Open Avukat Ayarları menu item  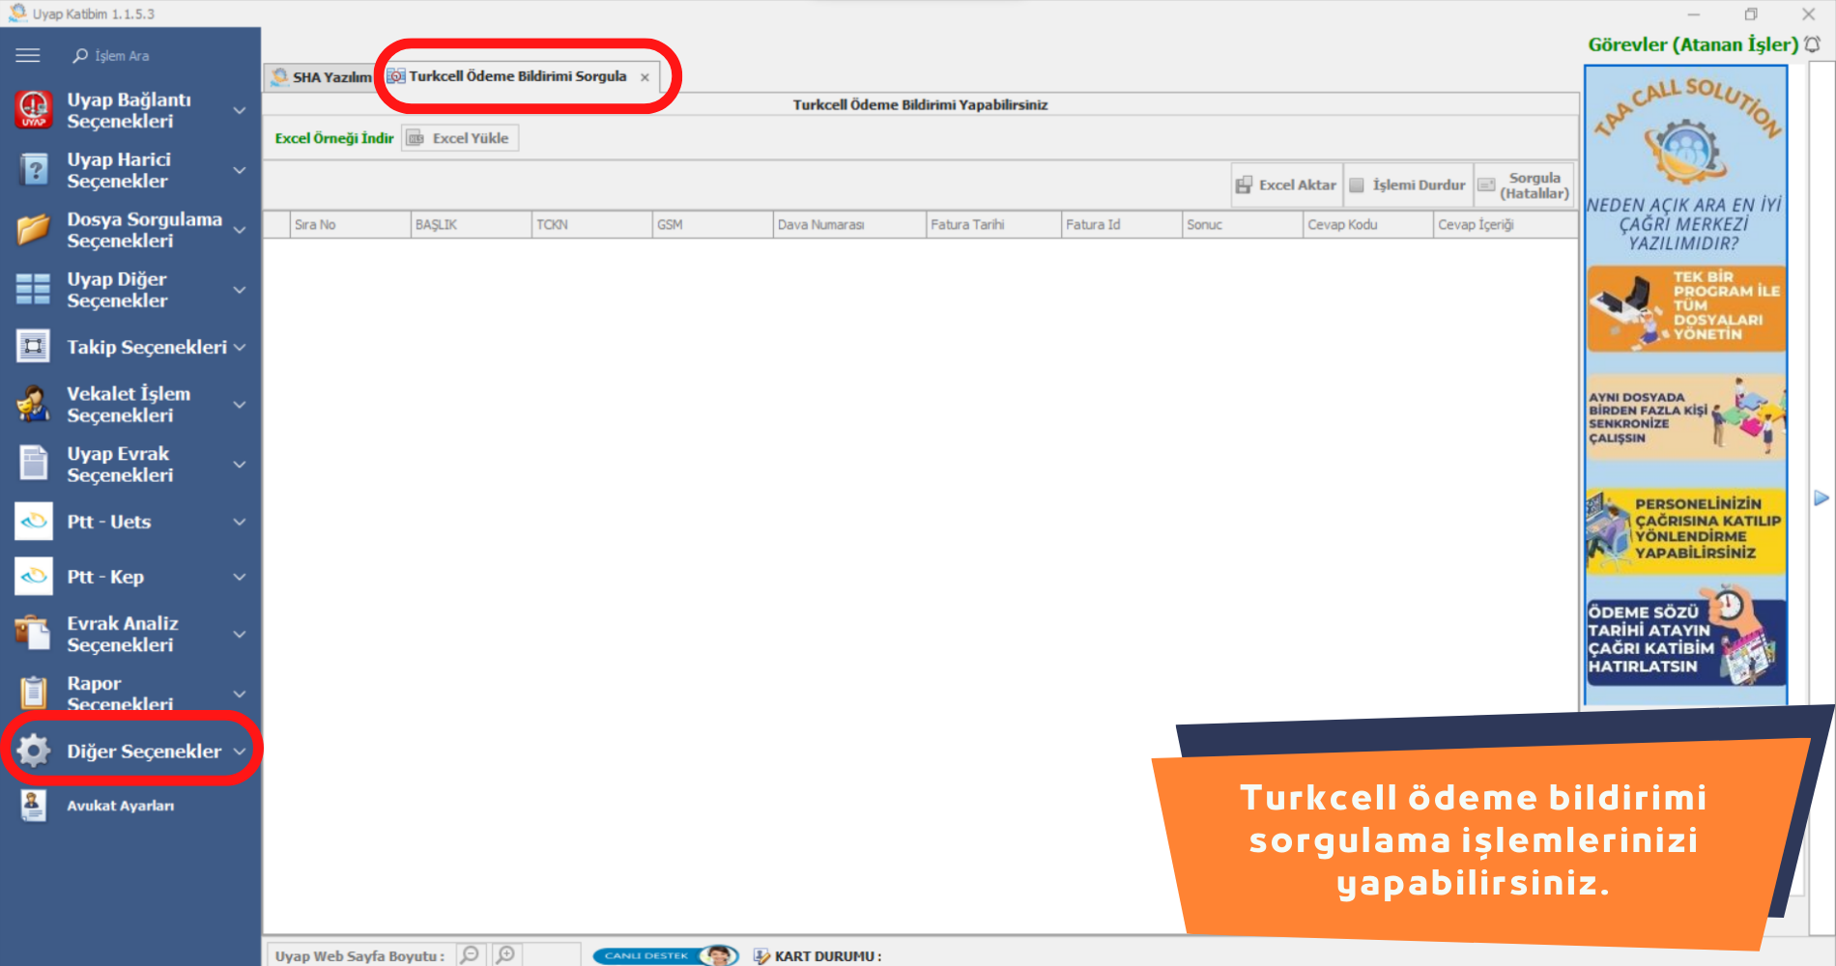pyautogui.click(x=121, y=806)
